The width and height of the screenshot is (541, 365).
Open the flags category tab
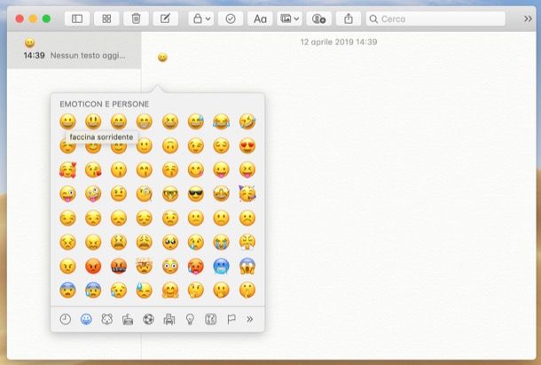point(231,320)
